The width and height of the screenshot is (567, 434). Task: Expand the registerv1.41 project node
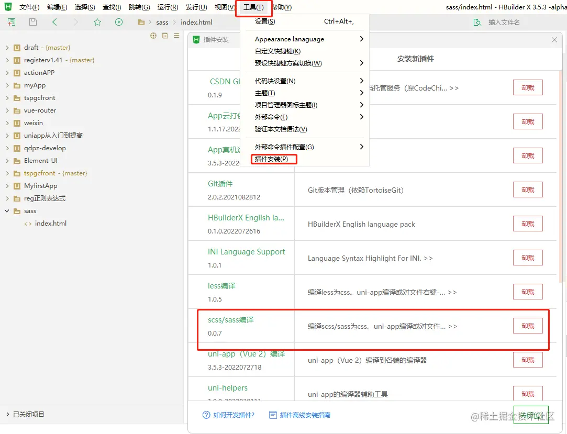click(x=7, y=60)
